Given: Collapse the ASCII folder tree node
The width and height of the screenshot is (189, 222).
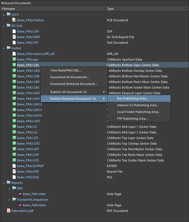Looking at the screenshot, I should (4, 15).
